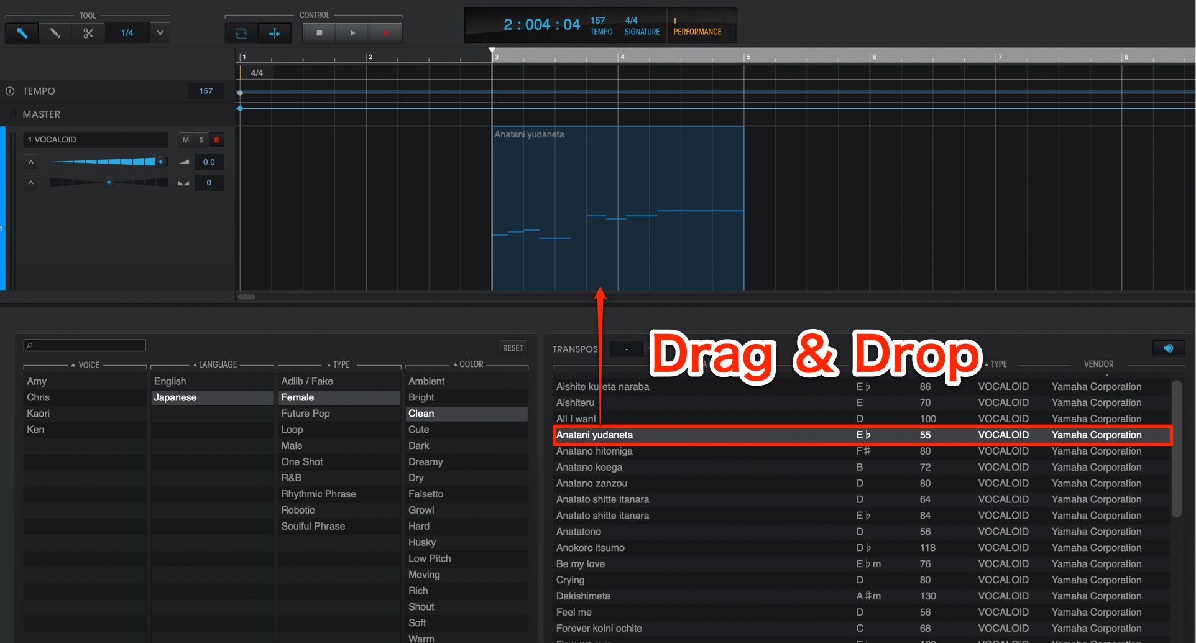This screenshot has height=643, width=1196.
Task: Sort by VOICE column header
Action: 85,365
